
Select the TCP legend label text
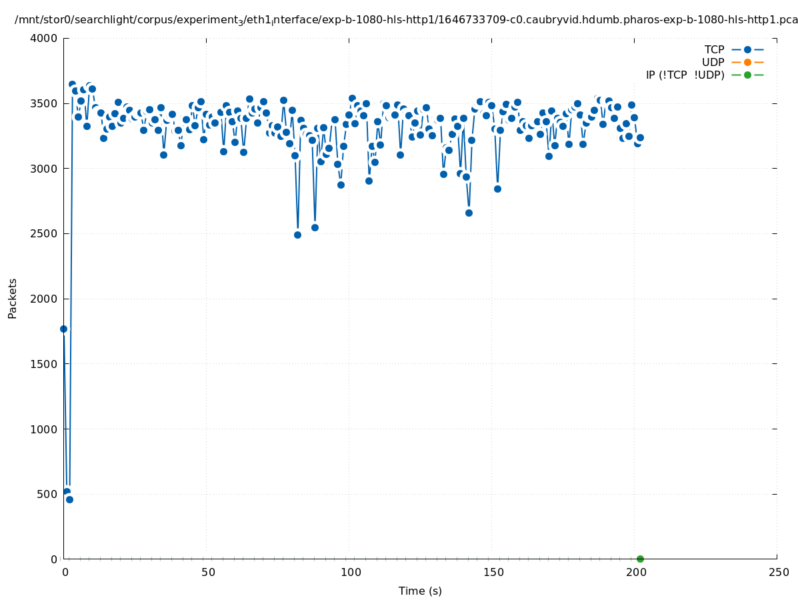(714, 49)
